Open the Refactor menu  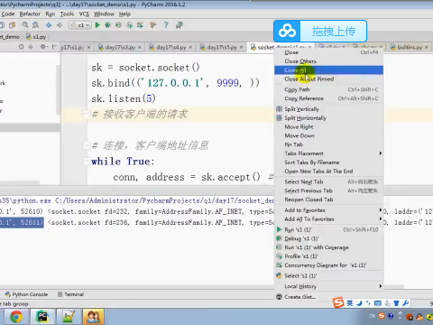[30, 14]
